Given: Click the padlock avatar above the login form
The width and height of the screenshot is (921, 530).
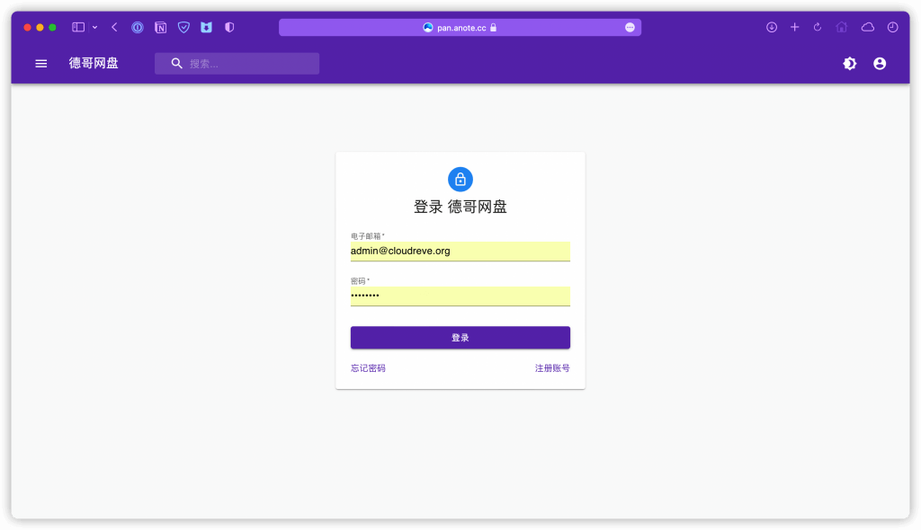Looking at the screenshot, I should coord(460,179).
